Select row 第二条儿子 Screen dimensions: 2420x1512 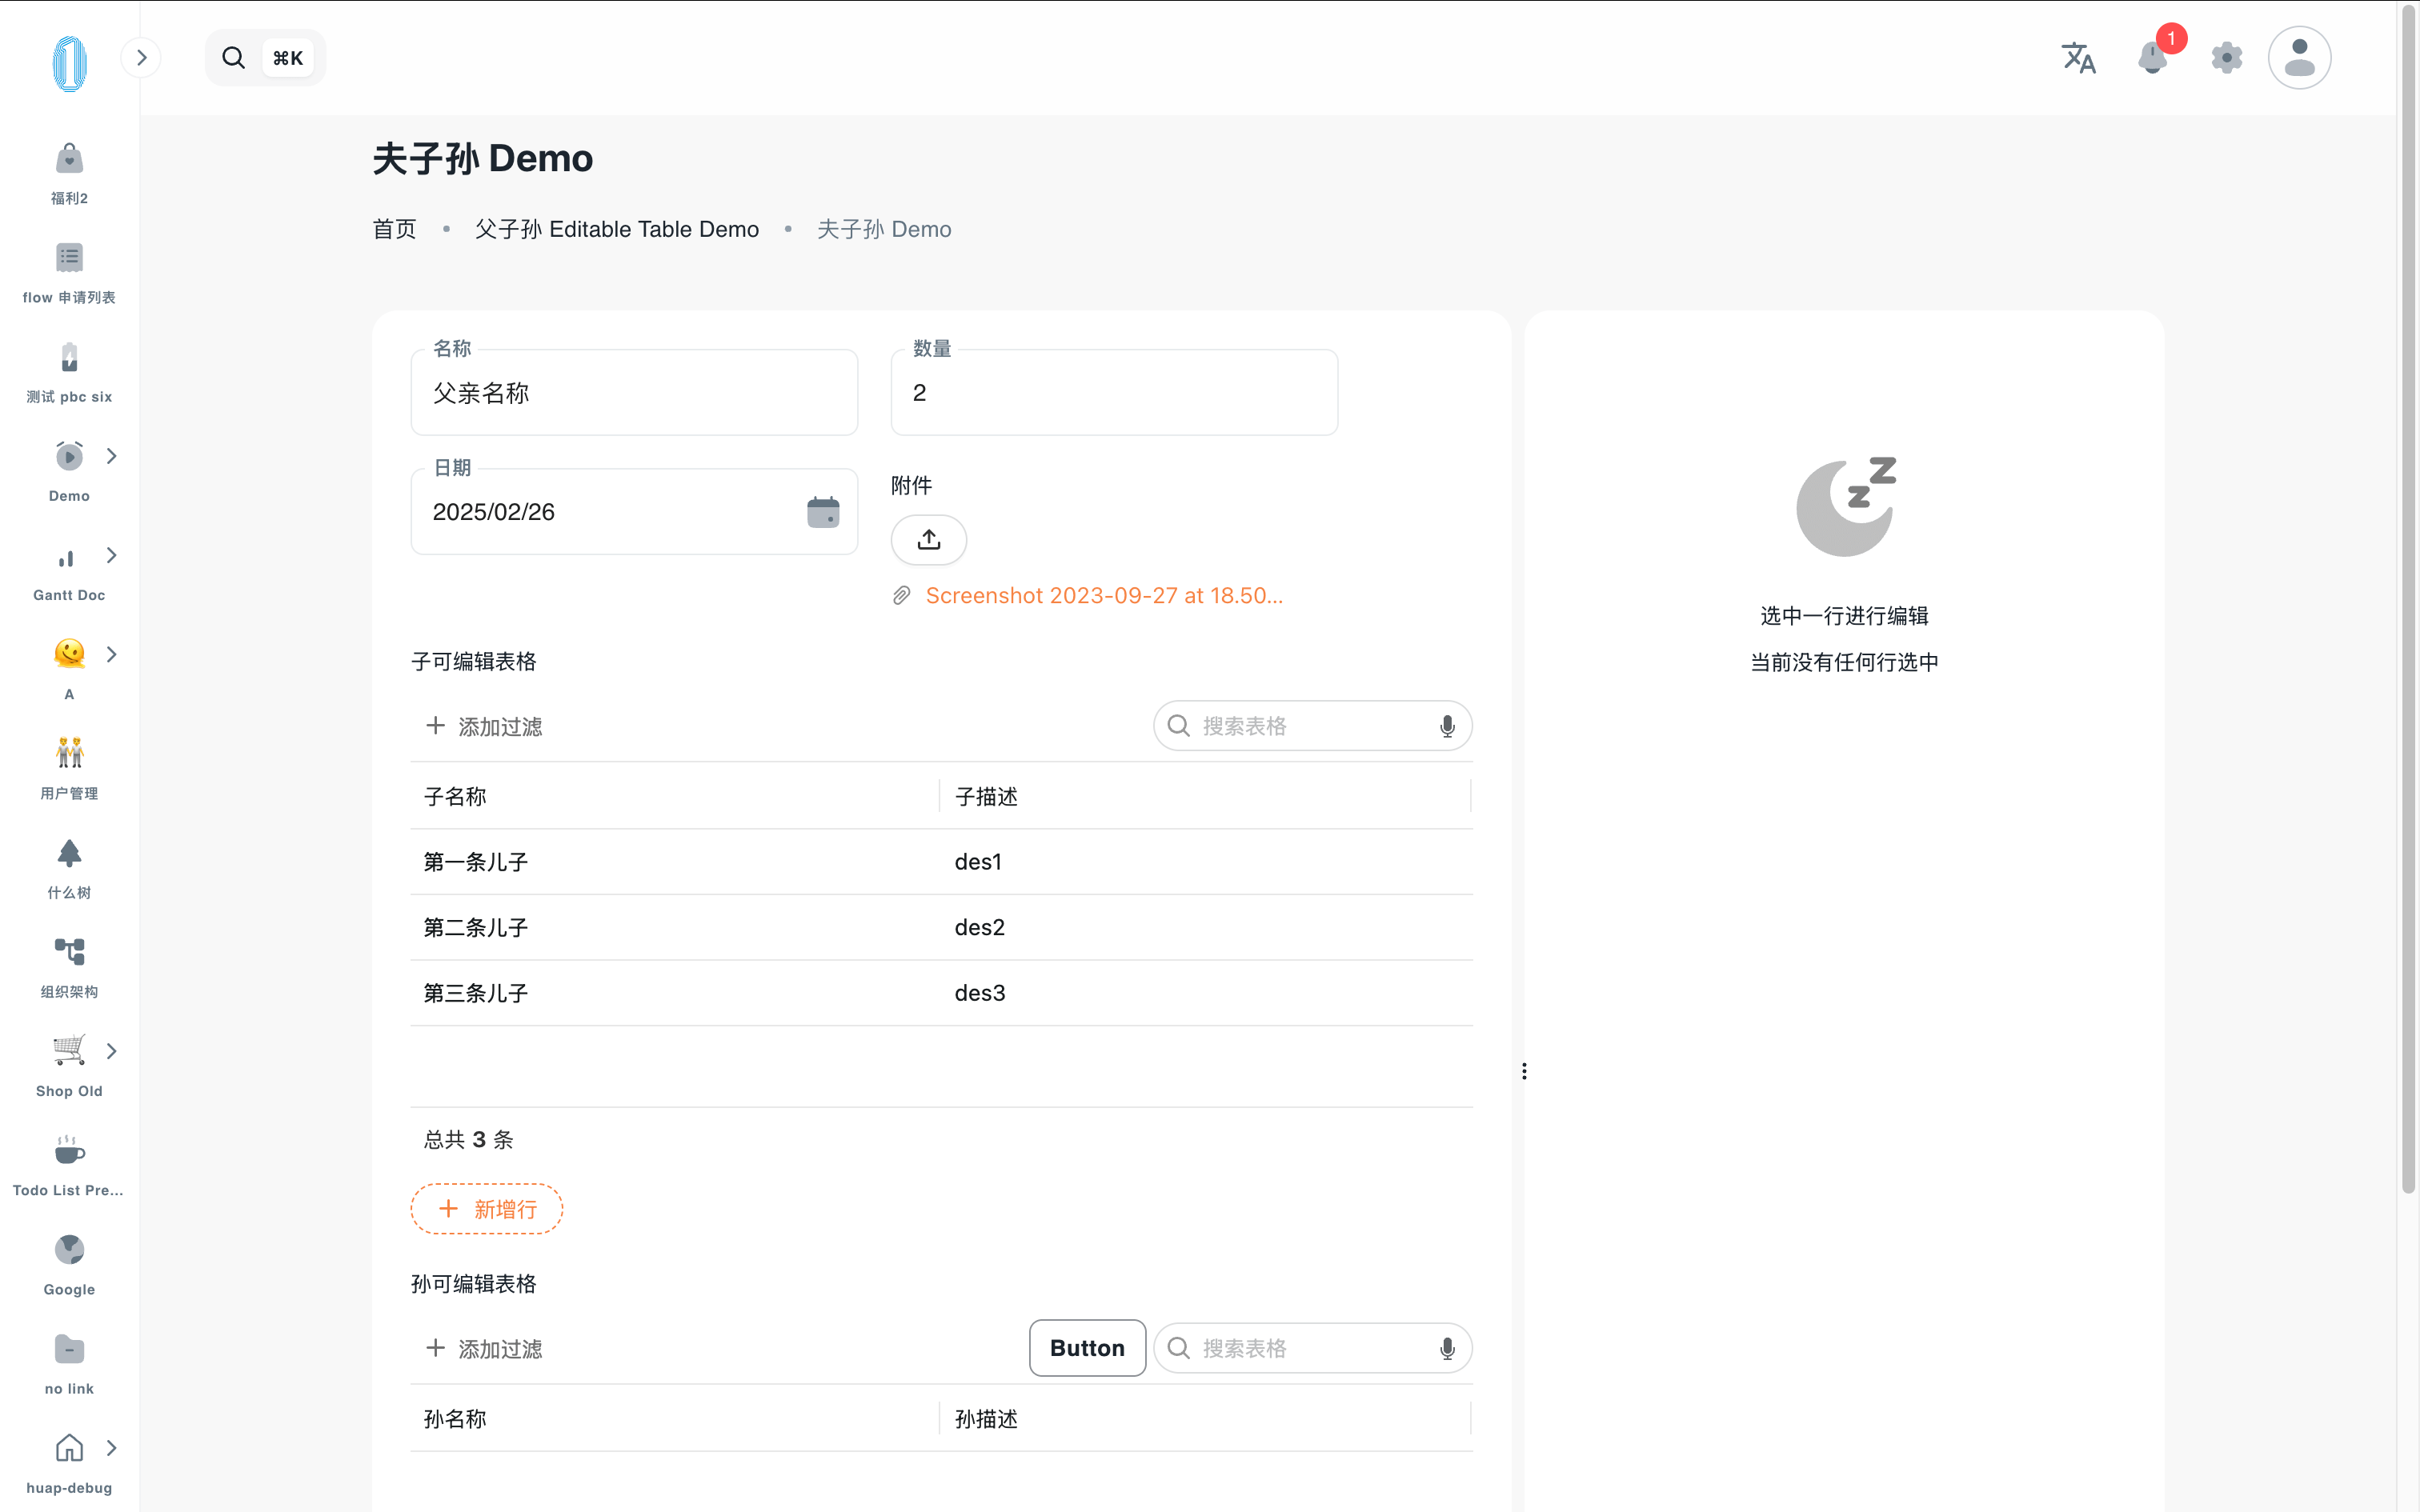[x=941, y=927]
